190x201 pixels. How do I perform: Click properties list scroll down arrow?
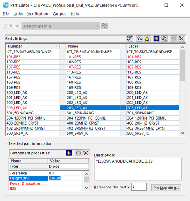click(x=86, y=188)
